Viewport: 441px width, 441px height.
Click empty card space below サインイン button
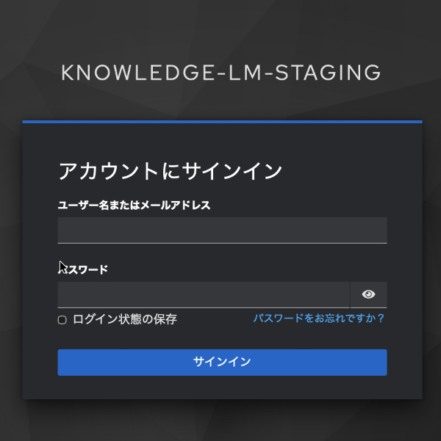click(x=222, y=387)
